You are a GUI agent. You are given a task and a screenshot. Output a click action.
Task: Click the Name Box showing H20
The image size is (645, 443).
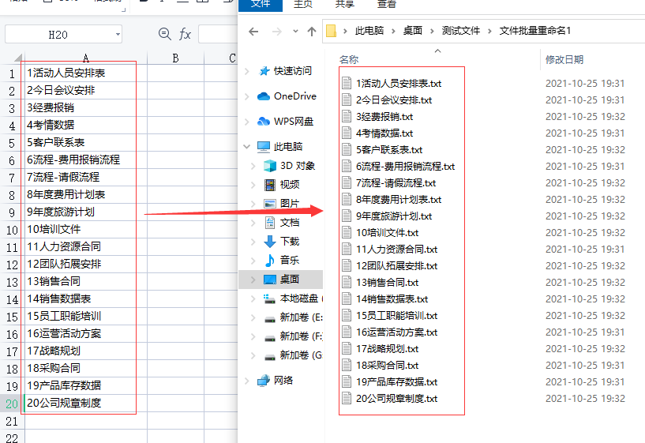58,35
